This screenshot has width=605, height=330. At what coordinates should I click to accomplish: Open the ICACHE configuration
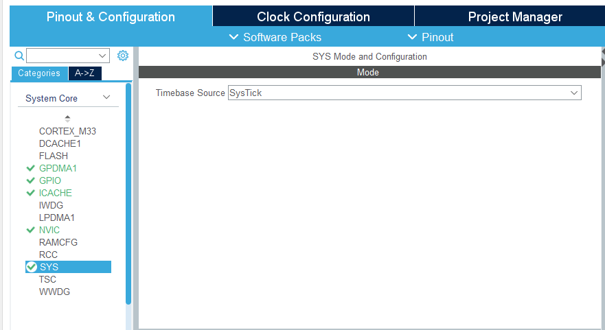pos(55,193)
